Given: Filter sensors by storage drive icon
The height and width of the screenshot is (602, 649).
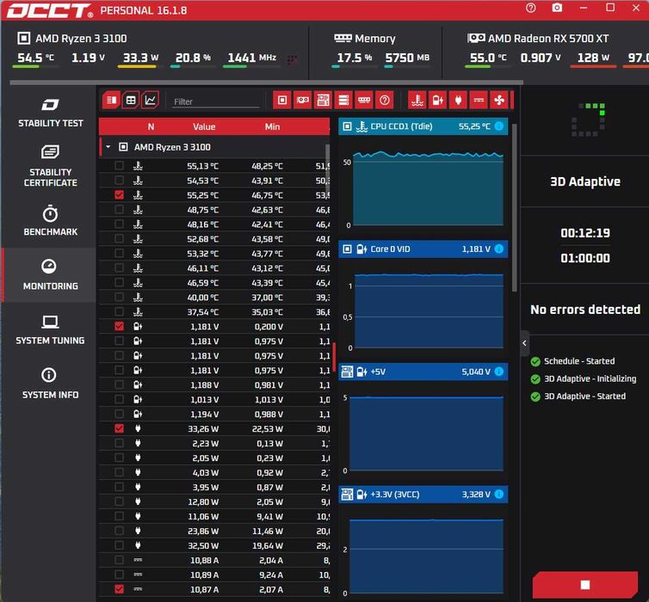Looking at the screenshot, I should pyautogui.click(x=343, y=100).
